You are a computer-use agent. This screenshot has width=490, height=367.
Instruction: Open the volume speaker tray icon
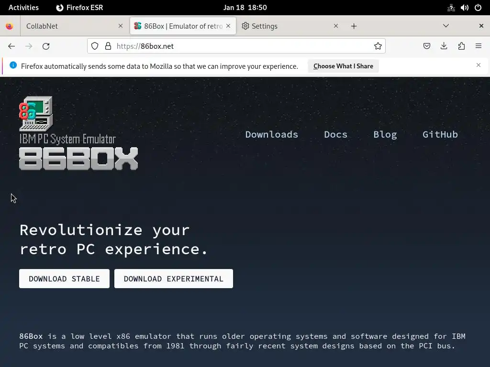point(464,8)
